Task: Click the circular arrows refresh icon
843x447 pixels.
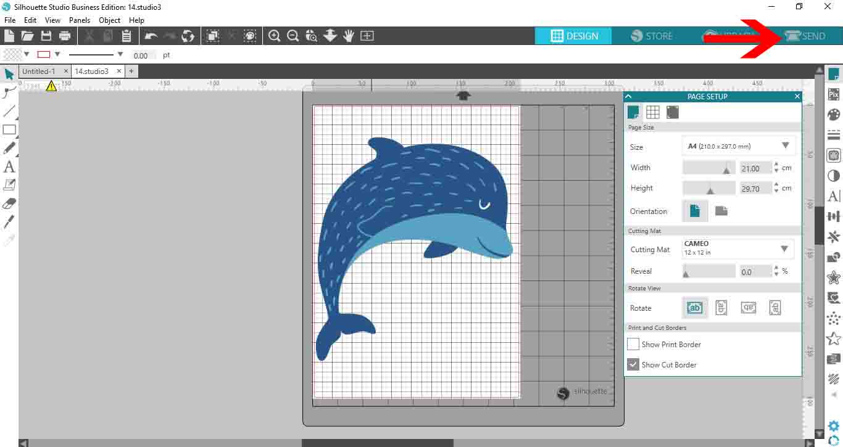Action: (188, 36)
